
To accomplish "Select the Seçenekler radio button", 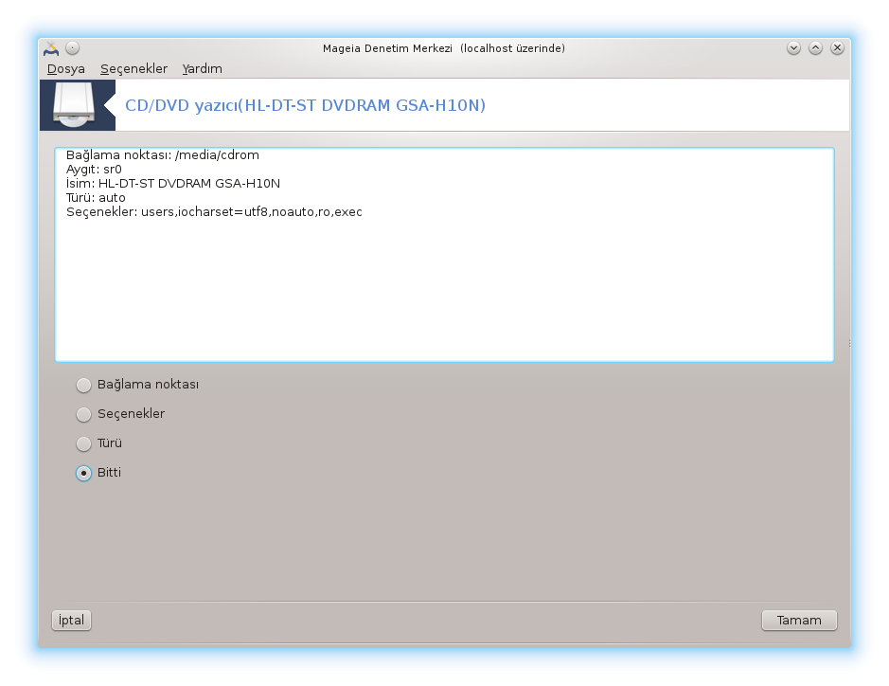I will click(83, 415).
